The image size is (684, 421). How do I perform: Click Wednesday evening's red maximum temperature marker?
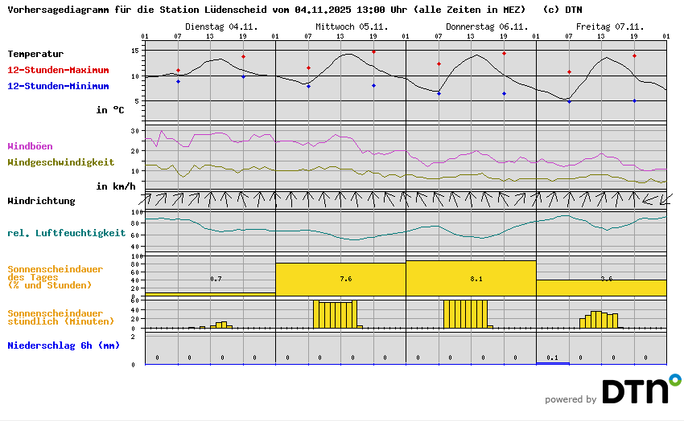(x=373, y=51)
